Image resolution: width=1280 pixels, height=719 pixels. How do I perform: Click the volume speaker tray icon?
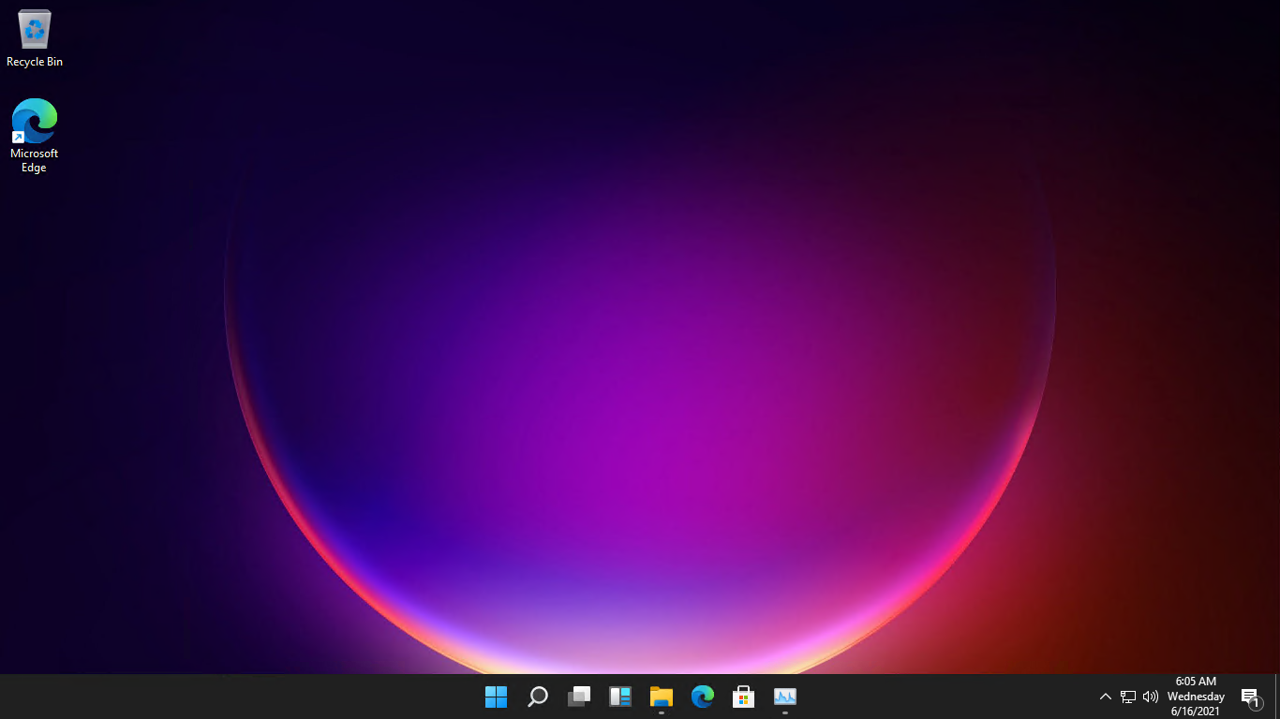click(1151, 697)
